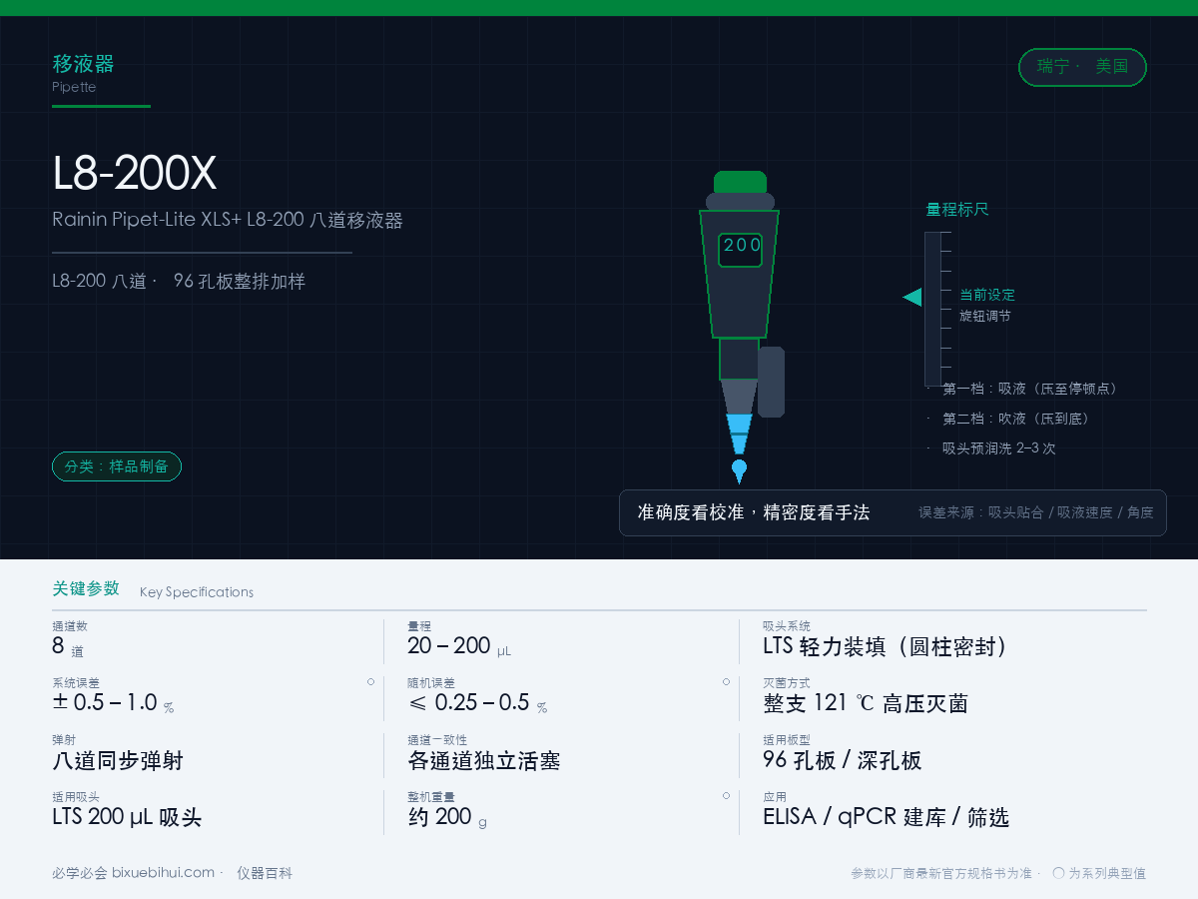1198x899 pixels.
Task: Click the typical-value circle beside 随机误差
Action: (726, 681)
